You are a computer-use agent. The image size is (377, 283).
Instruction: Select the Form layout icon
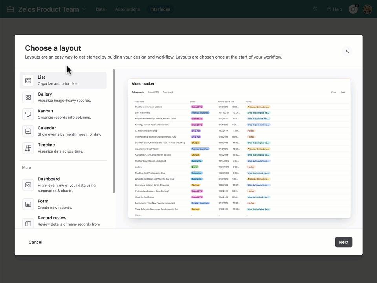[x=28, y=204]
